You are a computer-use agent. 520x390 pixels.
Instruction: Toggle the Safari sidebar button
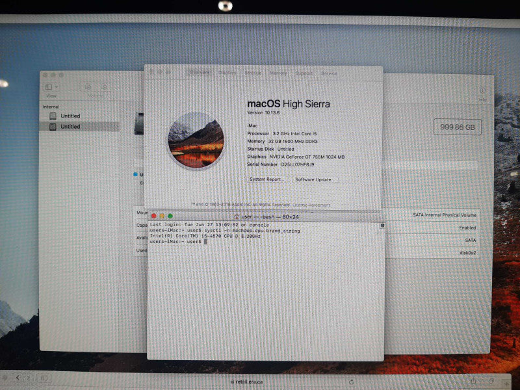pos(44,378)
